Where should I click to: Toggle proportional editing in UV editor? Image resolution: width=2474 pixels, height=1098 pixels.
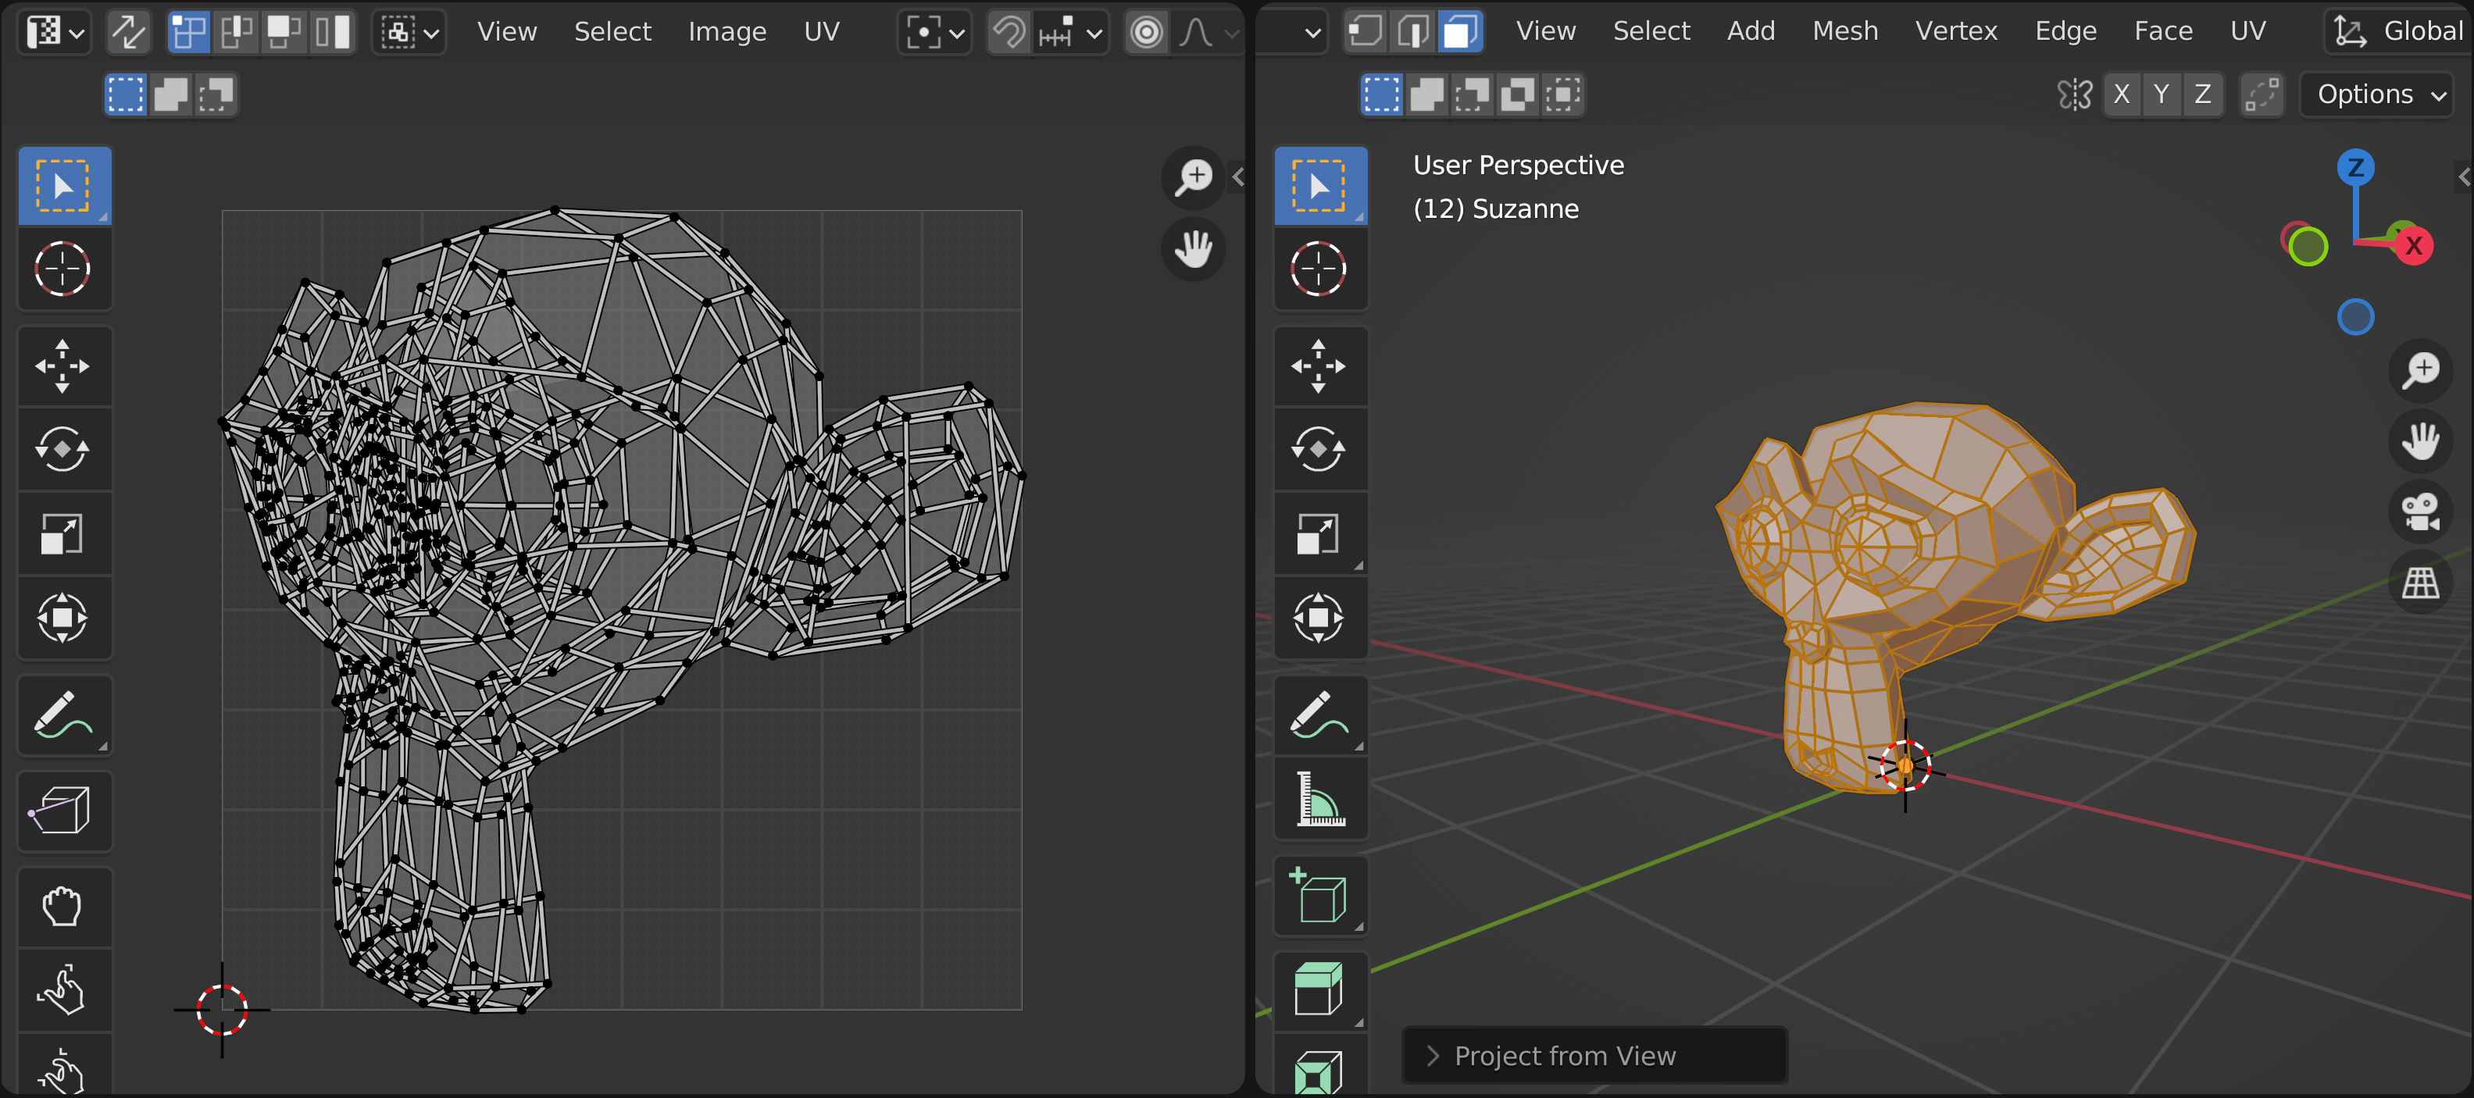coord(1146,33)
